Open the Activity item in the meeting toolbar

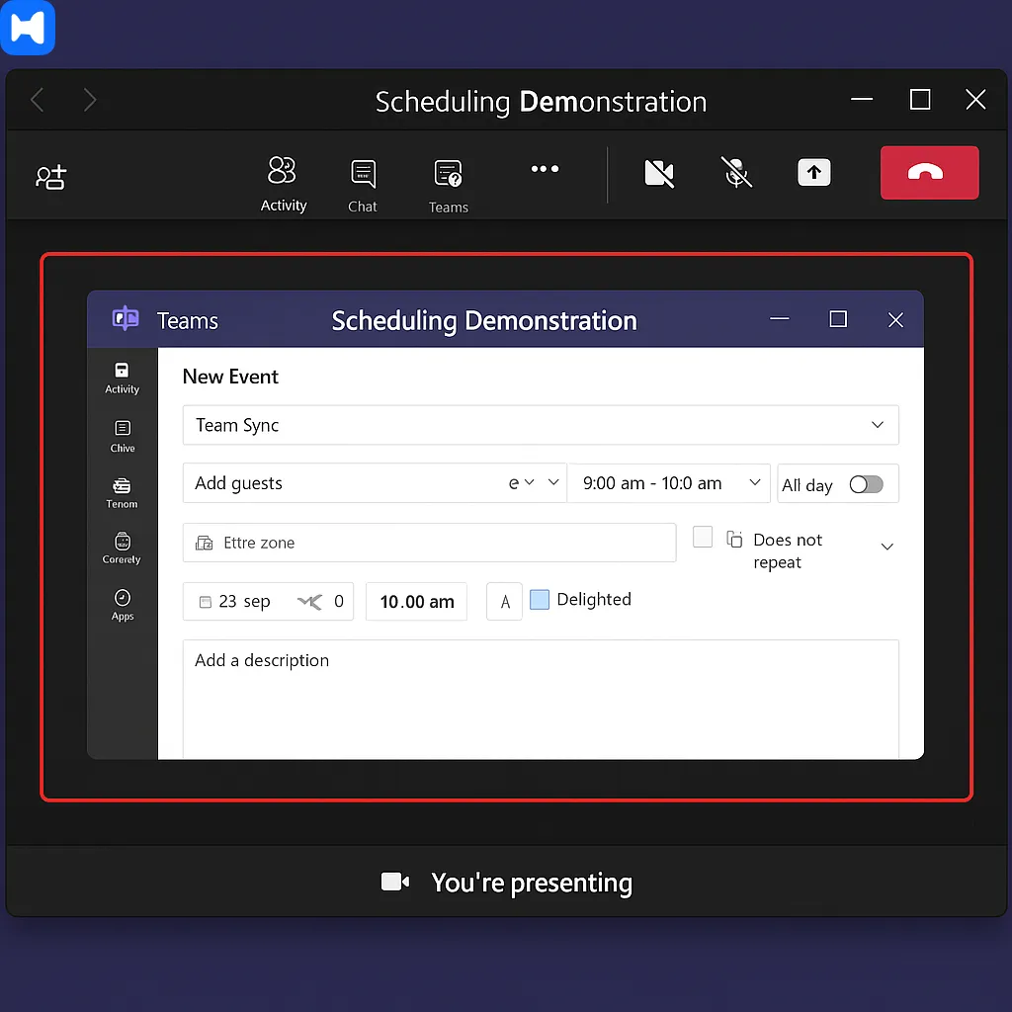[x=283, y=184]
